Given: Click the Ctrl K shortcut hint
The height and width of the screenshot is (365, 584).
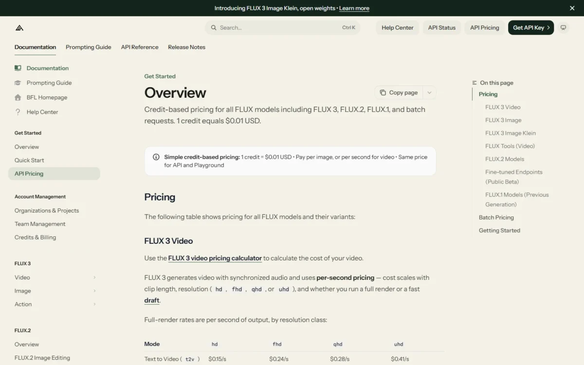Looking at the screenshot, I should tap(348, 28).
